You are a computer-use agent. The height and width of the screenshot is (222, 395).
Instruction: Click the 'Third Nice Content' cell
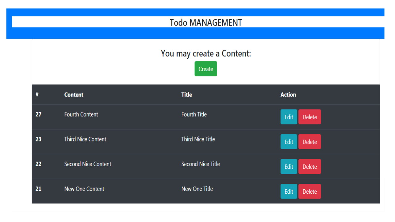point(85,139)
